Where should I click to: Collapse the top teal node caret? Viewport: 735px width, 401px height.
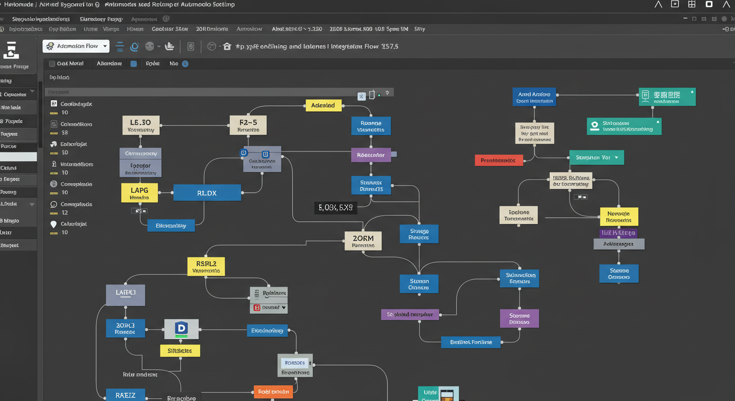[692, 91]
